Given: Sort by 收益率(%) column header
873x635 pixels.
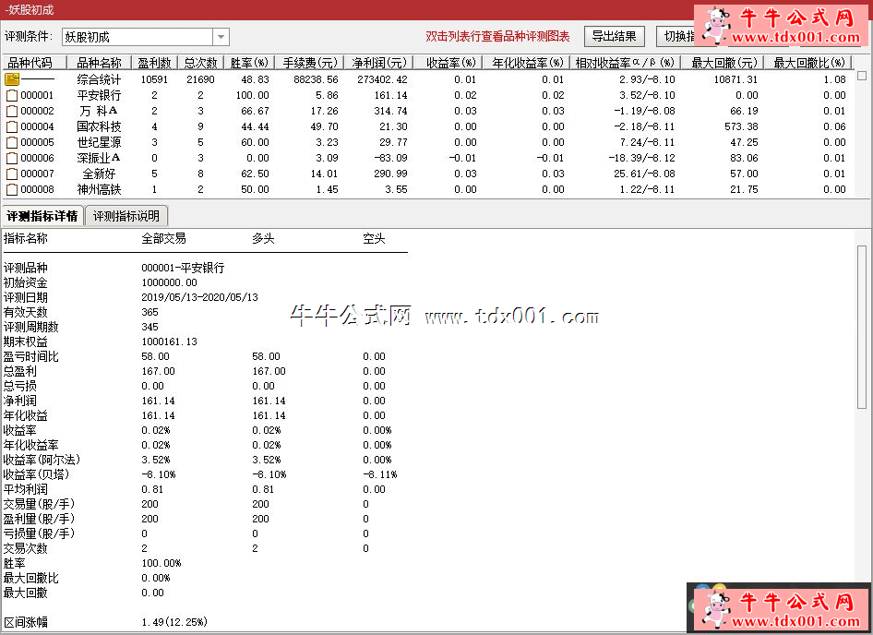Looking at the screenshot, I should tap(448, 63).
